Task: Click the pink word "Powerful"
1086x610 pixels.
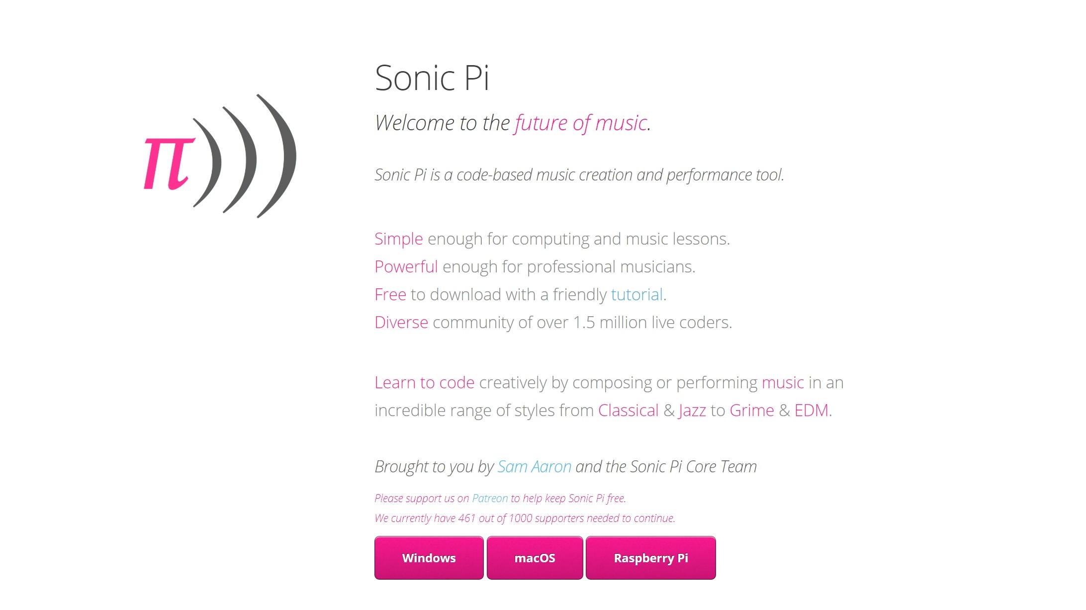Action: 406,267
